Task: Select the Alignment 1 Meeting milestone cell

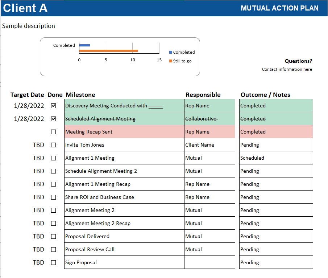Action: tap(124, 158)
